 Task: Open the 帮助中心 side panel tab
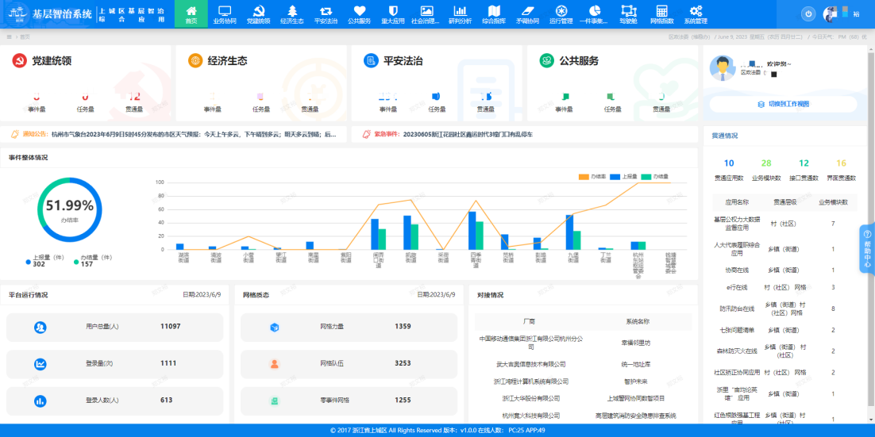(867, 248)
